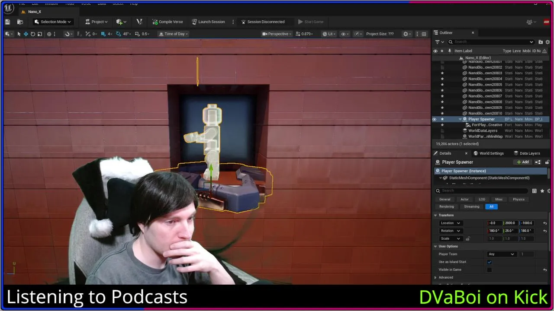The height and width of the screenshot is (311, 554).
Task: Select NanoBlo...own20805 in the Outliner
Action: pyautogui.click(x=485, y=85)
